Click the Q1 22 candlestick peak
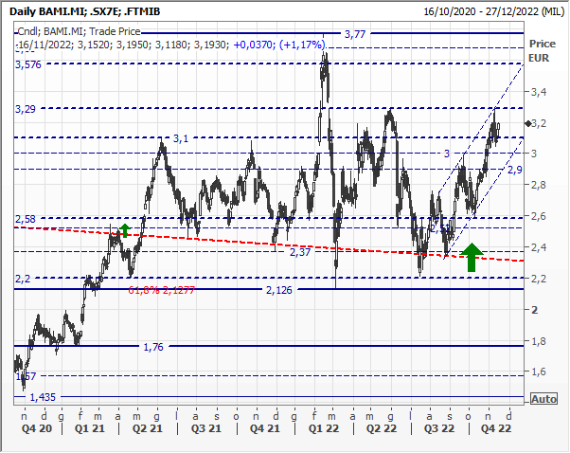The height and width of the screenshot is (453, 570). tap(324, 59)
